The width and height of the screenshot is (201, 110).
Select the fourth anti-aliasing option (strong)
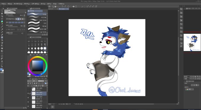[x=23, y=19]
